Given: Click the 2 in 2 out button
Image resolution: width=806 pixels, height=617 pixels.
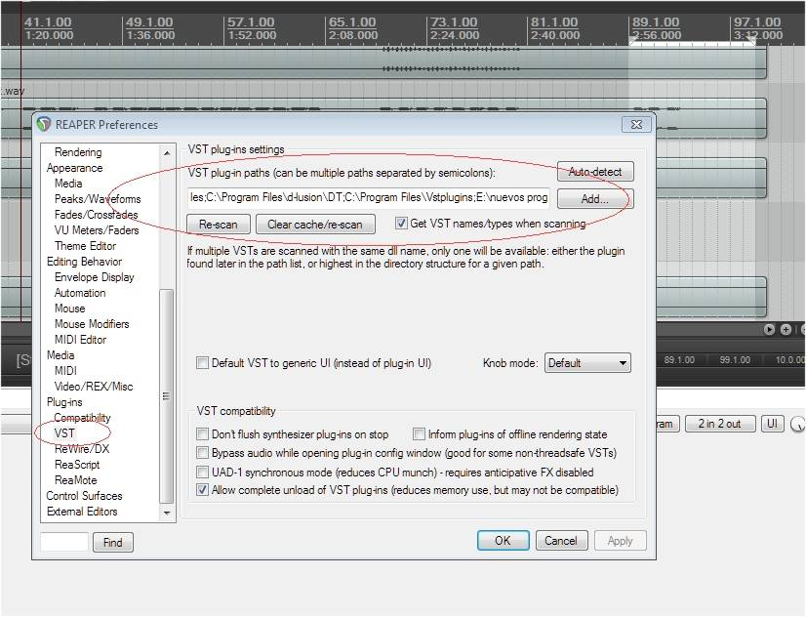Looking at the screenshot, I should click(x=720, y=424).
